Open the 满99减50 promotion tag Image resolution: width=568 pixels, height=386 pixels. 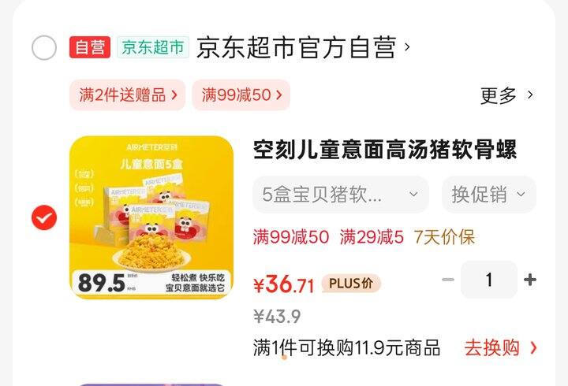(x=241, y=95)
